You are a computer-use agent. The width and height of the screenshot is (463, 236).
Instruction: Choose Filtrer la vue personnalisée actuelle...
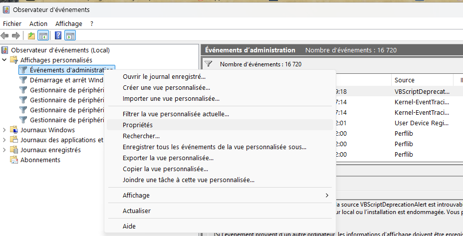click(x=221, y=114)
